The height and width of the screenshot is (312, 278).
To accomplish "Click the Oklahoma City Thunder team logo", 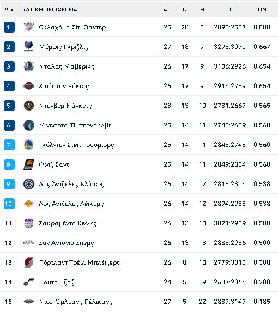I will pos(29,27).
